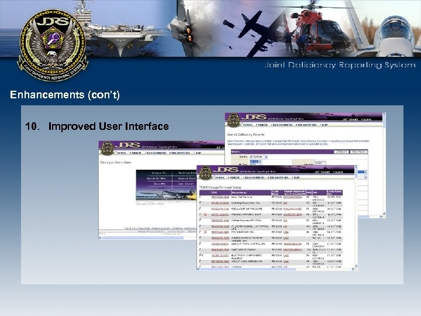The image size is (421, 316).
Task: Click pencil icon for CIRCUIT CARD ASSEMBLY row
Action: [x=200, y=261]
